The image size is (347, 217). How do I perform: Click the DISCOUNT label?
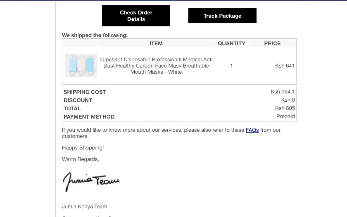[x=78, y=100]
